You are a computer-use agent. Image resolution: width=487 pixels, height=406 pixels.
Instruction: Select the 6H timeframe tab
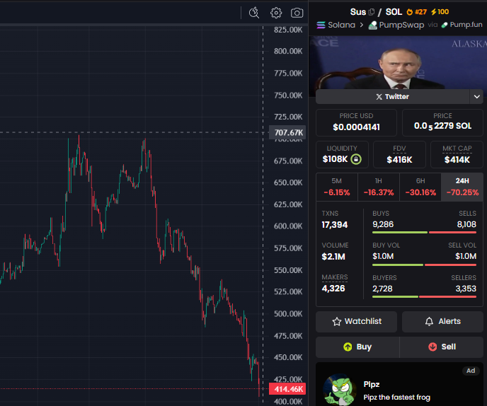click(x=420, y=187)
